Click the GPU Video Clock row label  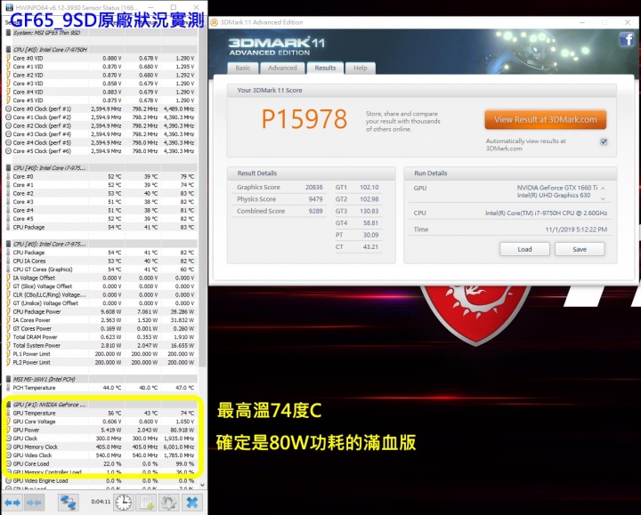pos(32,455)
